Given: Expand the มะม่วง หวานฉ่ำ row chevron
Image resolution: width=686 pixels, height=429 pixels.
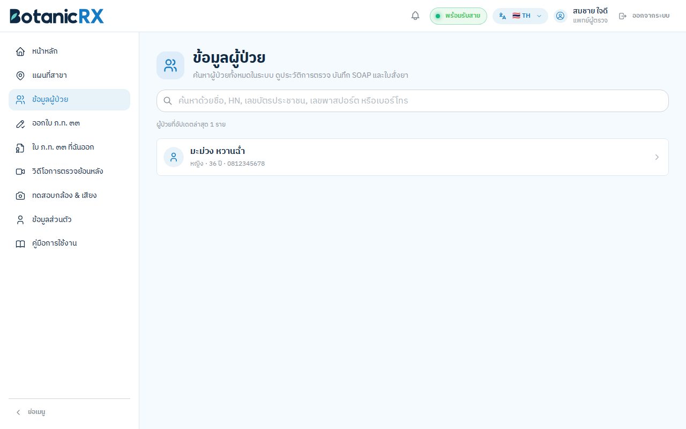Looking at the screenshot, I should coord(657,157).
